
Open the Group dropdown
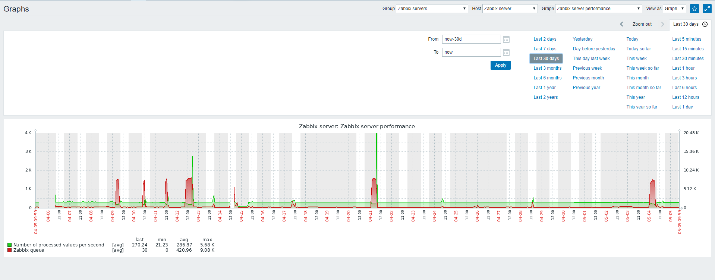coord(432,9)
